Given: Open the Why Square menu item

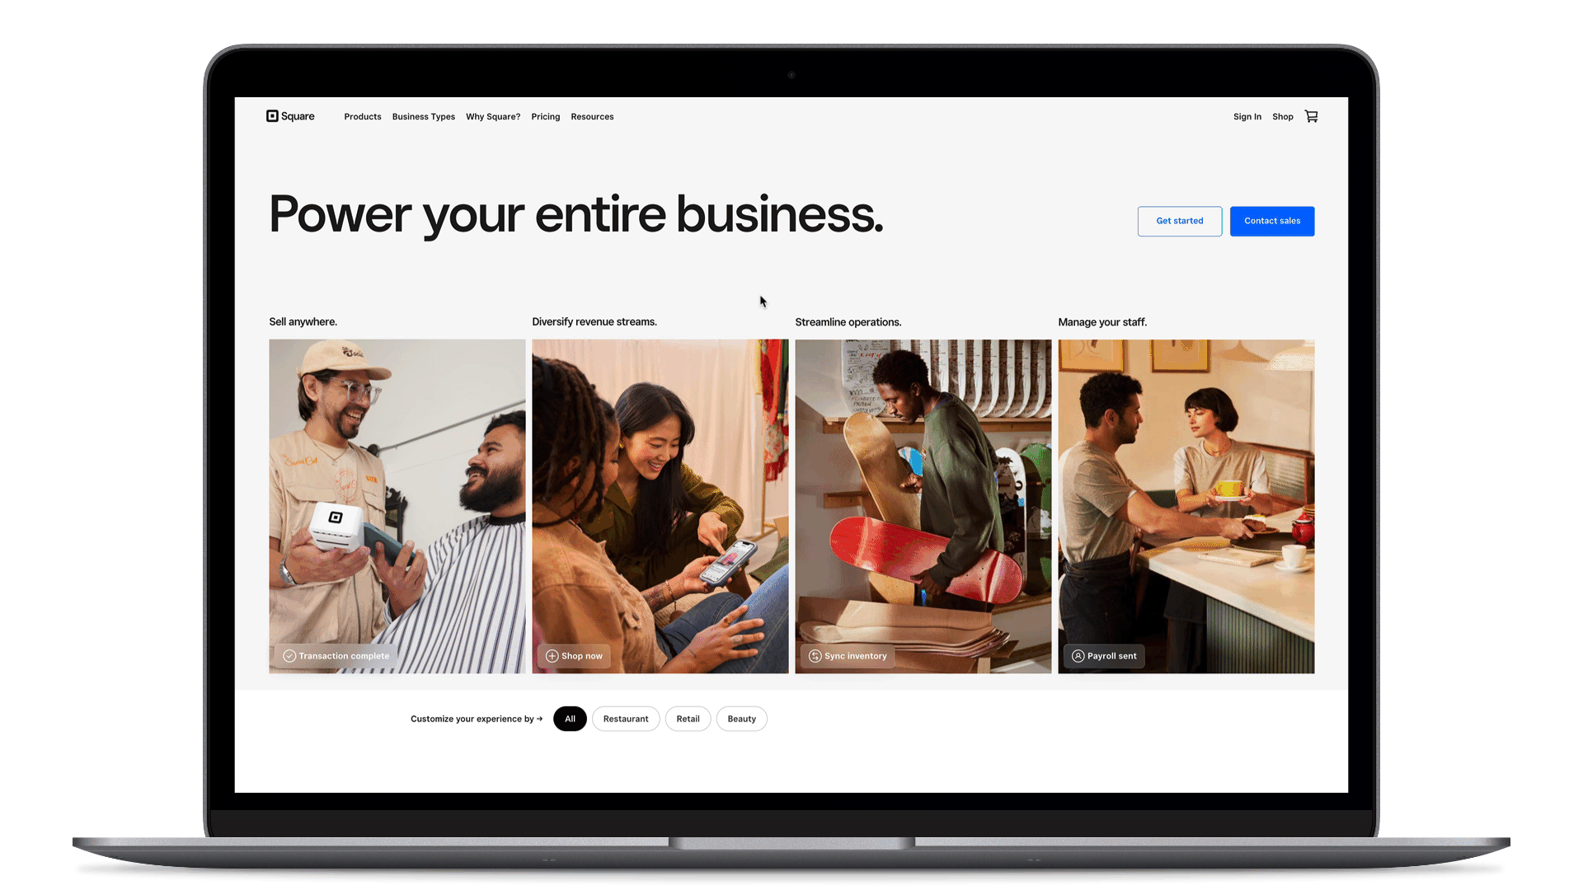Looking at the screenshot, I should [492, 116].
